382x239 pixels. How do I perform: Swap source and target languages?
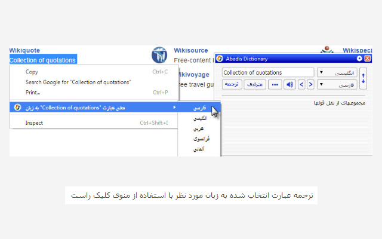pos(363,78)
